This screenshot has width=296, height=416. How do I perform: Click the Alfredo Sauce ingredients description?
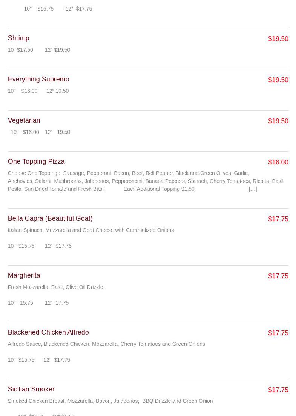click(x=106, y=344)
